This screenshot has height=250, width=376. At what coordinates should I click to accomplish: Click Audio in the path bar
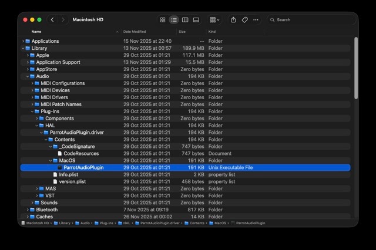point(85,223)
